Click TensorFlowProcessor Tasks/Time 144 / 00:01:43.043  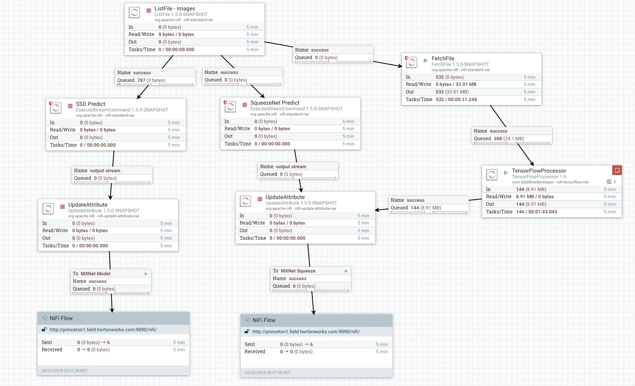(536, 212)
